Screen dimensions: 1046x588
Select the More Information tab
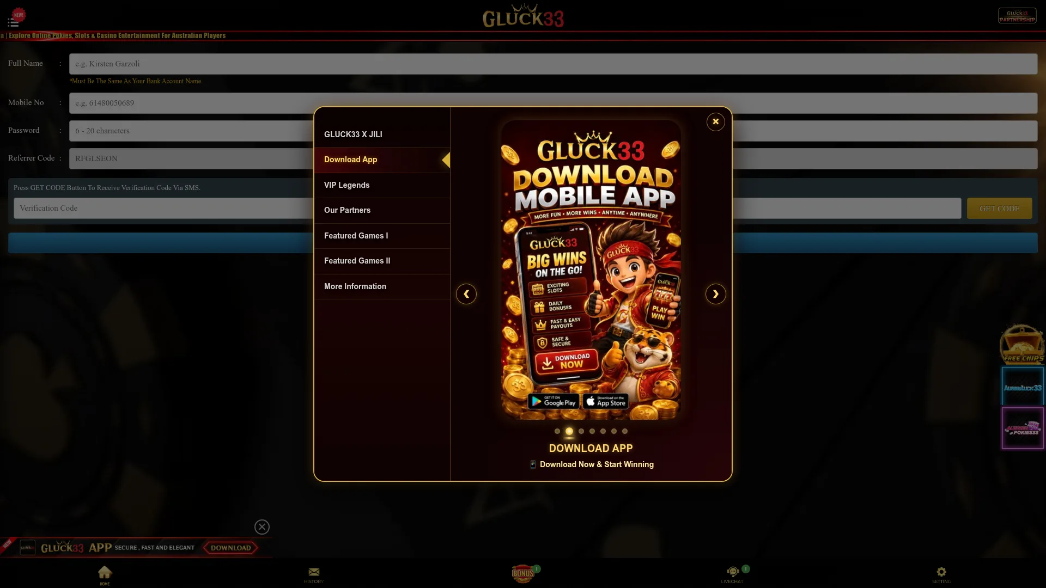coord(382,286)
